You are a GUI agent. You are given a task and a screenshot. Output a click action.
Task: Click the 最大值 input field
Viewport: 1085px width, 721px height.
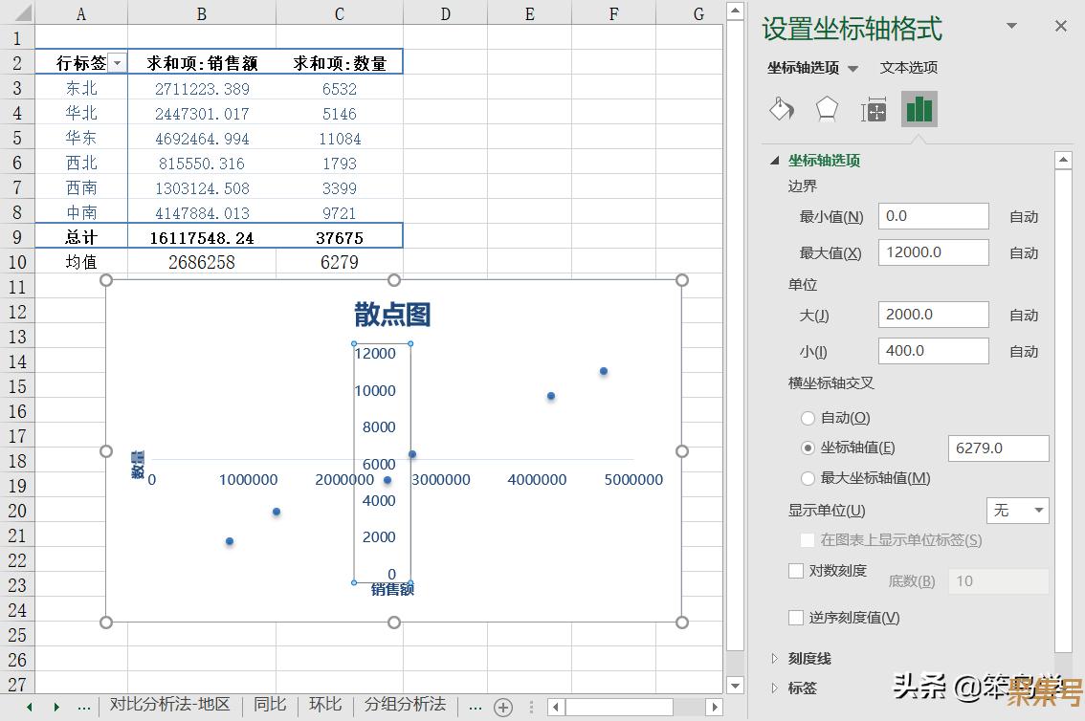(x=933, y=252)
